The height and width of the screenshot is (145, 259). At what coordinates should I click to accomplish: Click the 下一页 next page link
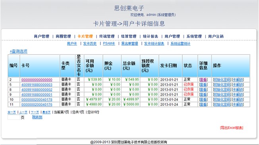[x=35, y=112]
